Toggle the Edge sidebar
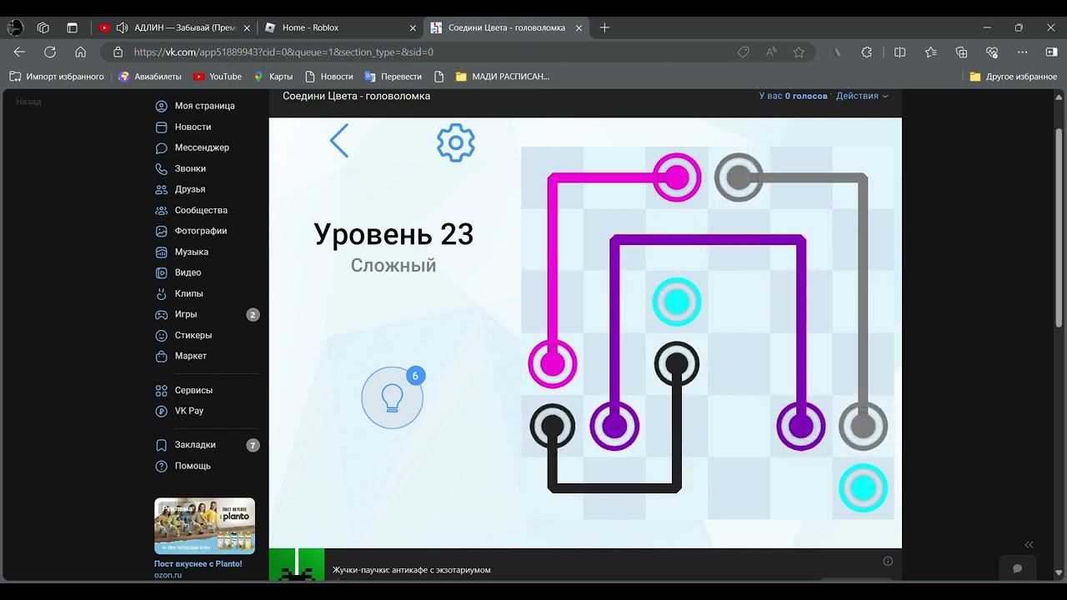 (1051, 52)
